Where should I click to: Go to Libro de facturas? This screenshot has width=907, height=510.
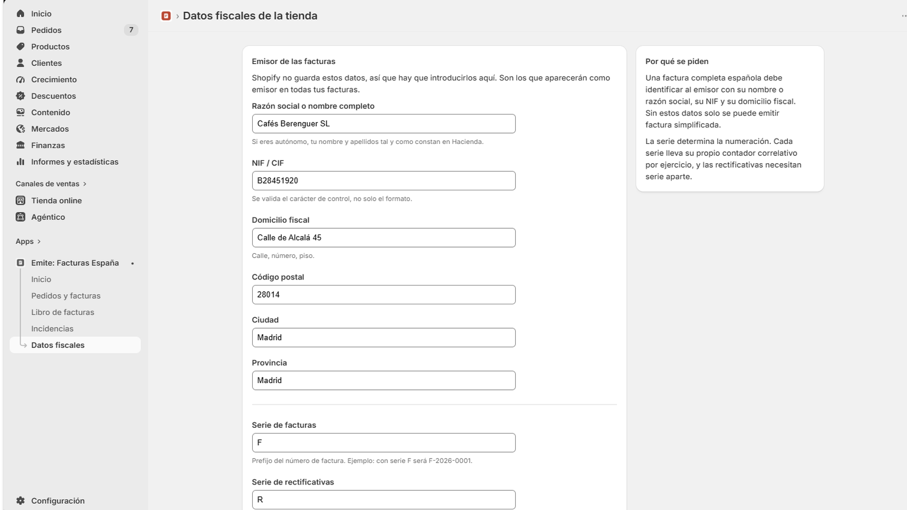[62, 312]
